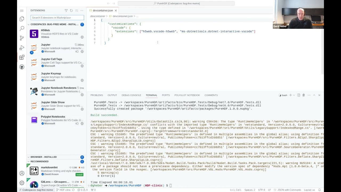The height and width of the screenshot is (192, 341).
Task: Create a new terminal with plus icon
Action: (x=290, y=95)
